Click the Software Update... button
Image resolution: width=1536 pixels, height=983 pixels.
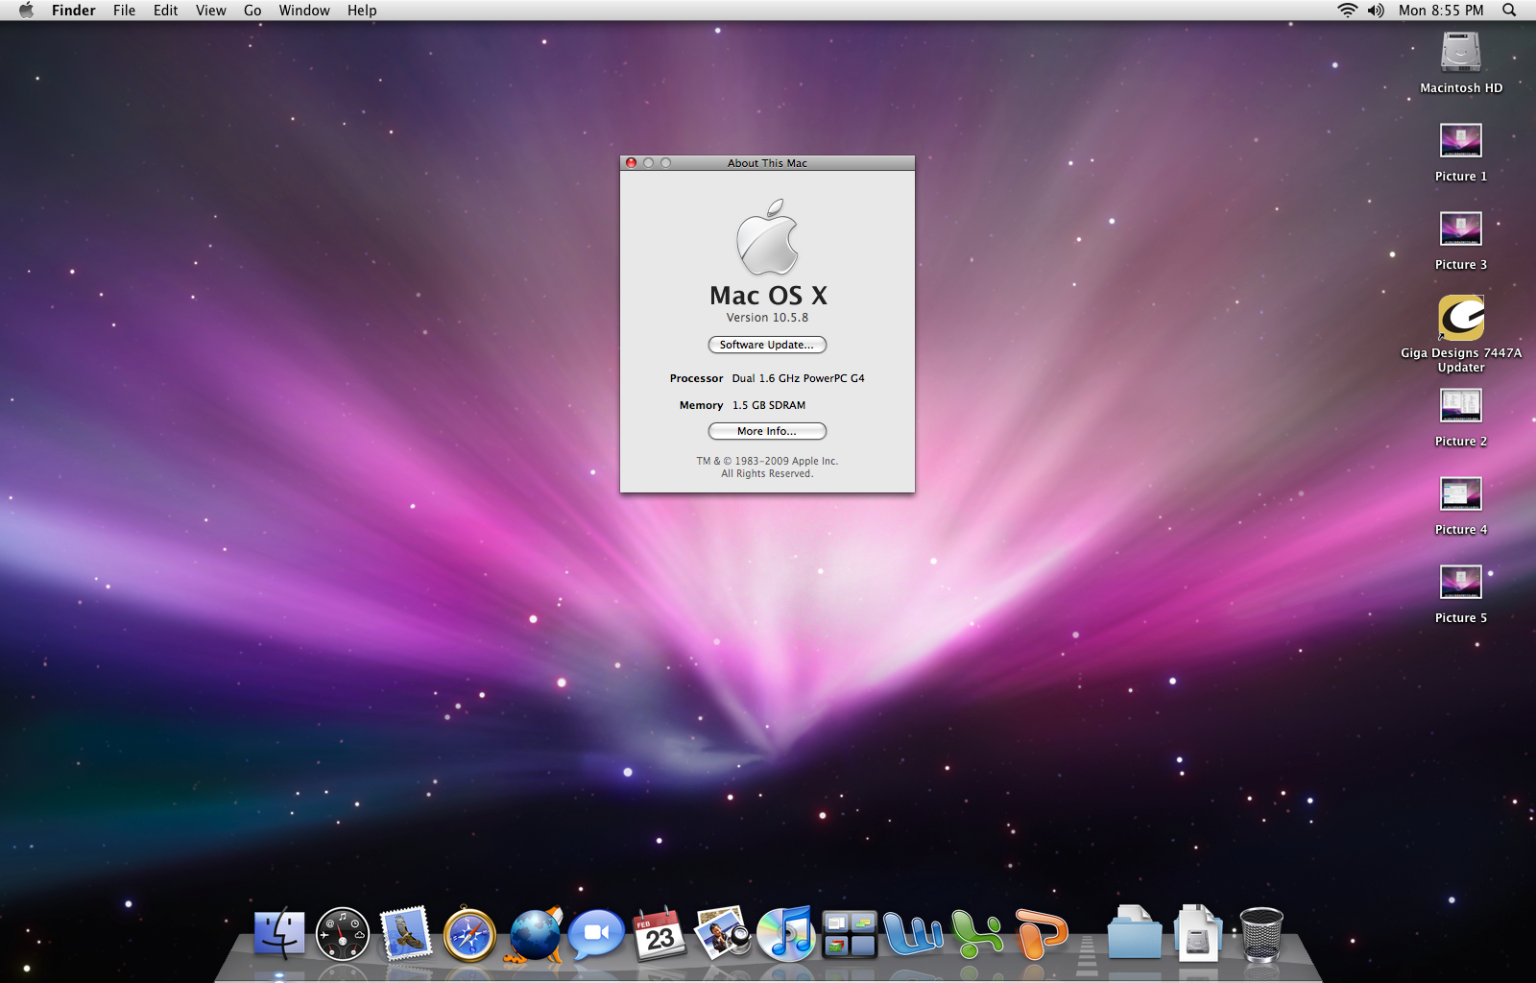(767, 345)
